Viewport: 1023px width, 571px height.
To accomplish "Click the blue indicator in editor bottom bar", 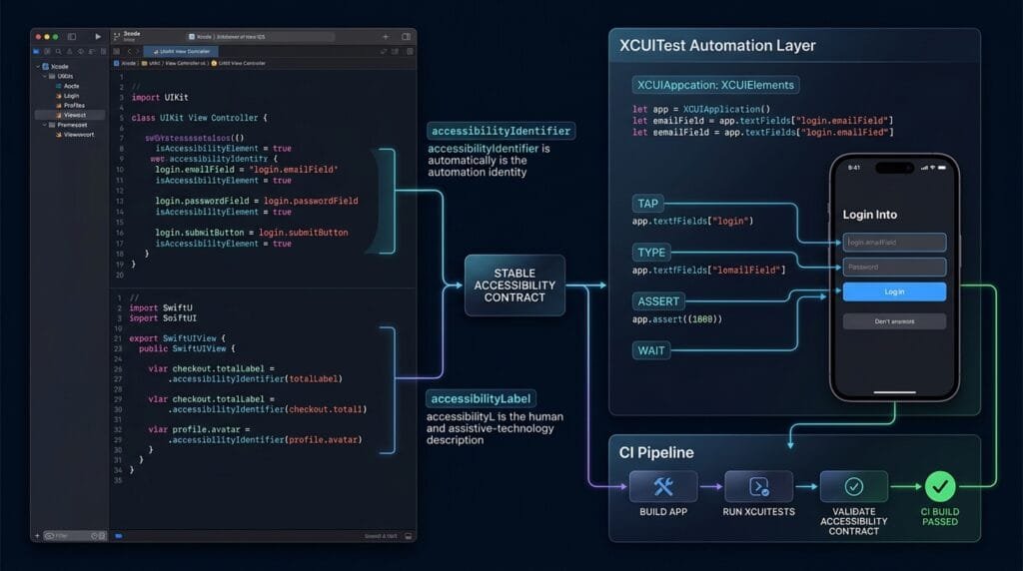I will [x=119, y=536].
